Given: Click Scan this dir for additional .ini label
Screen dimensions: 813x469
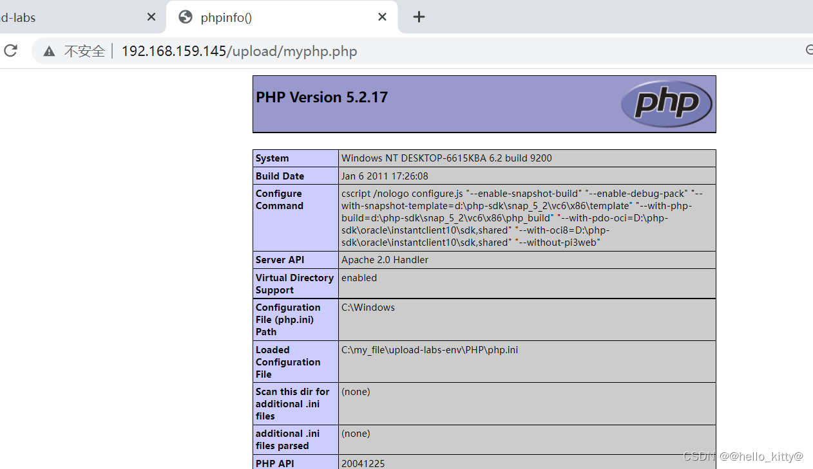Looking at the screenshot, I should pos(292,404).
